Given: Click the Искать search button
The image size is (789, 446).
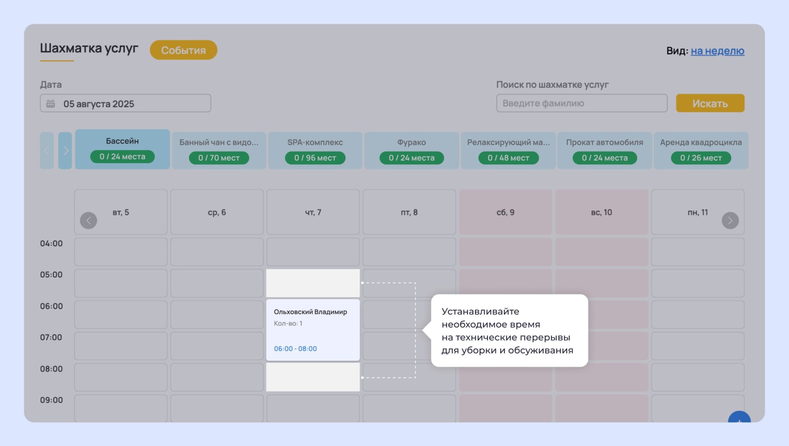Looking at the screenshot, I should [x=710, y=103].
